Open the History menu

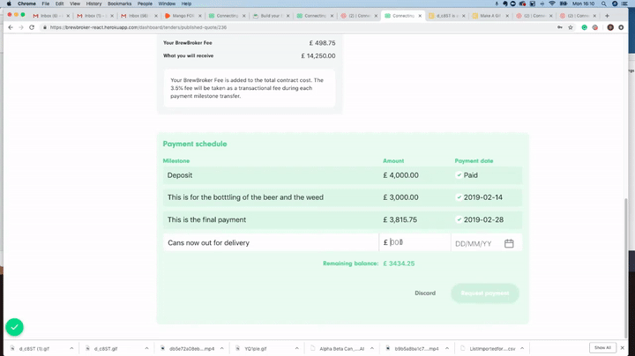(x=93, y=4)
